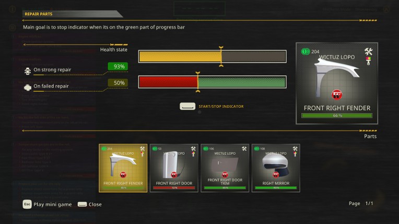Viewport: 399px width, 224px height.
Task: Click the Start/Stop Indicator spacebar key icon
Action: pyautogui.click(x=187, y=106)
